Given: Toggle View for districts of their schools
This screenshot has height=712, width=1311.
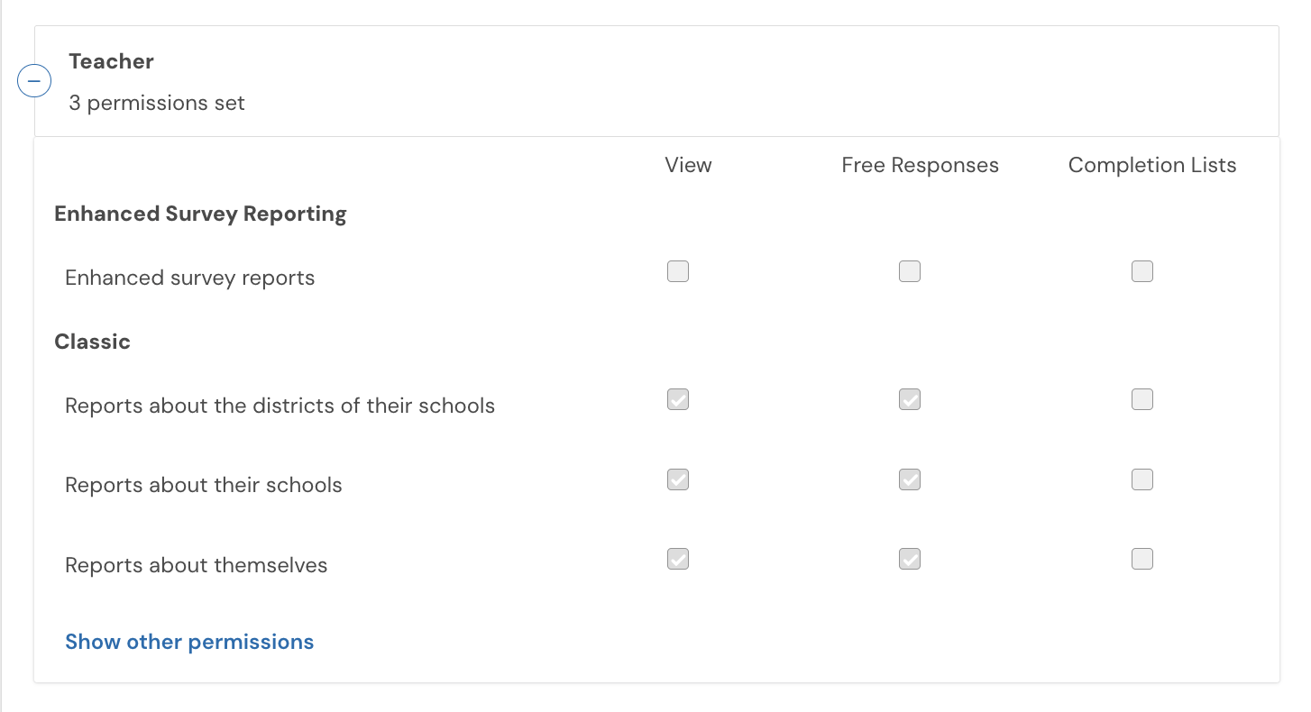Looking at the screenshot, I should pyautogui.click(x=678, y=399).
